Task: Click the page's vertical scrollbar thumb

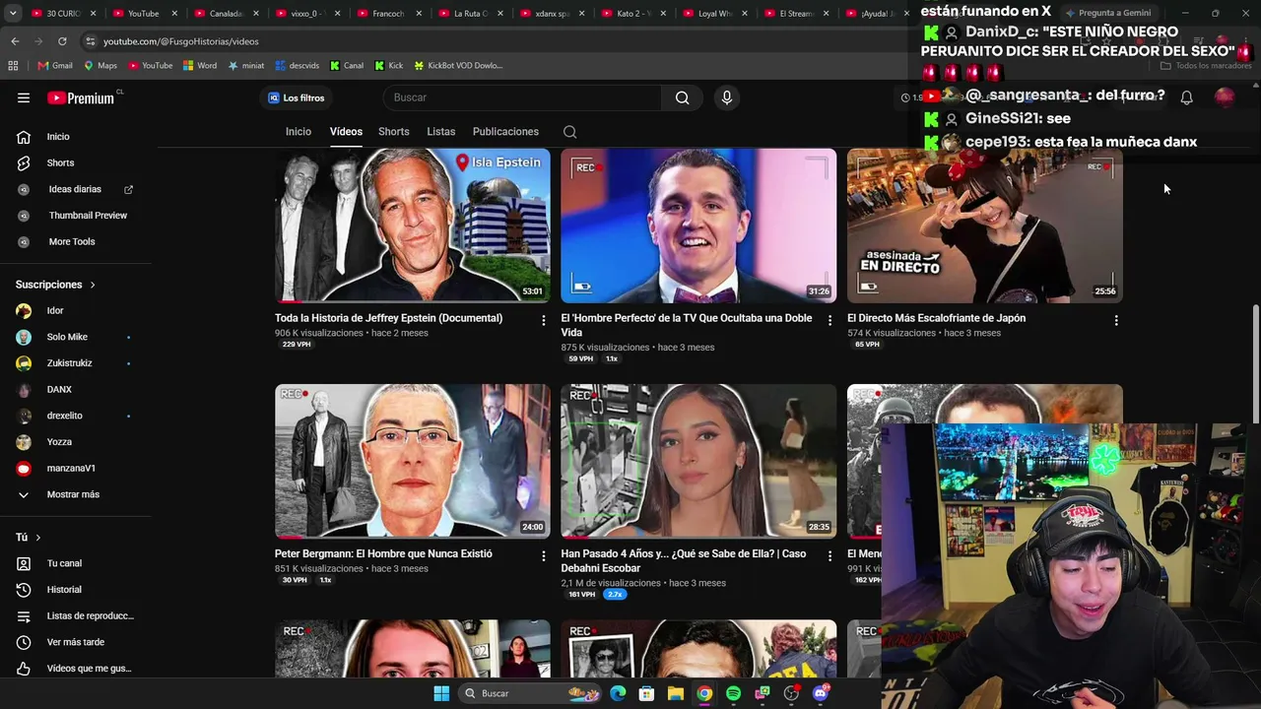Action: [x=1255, y=363]
